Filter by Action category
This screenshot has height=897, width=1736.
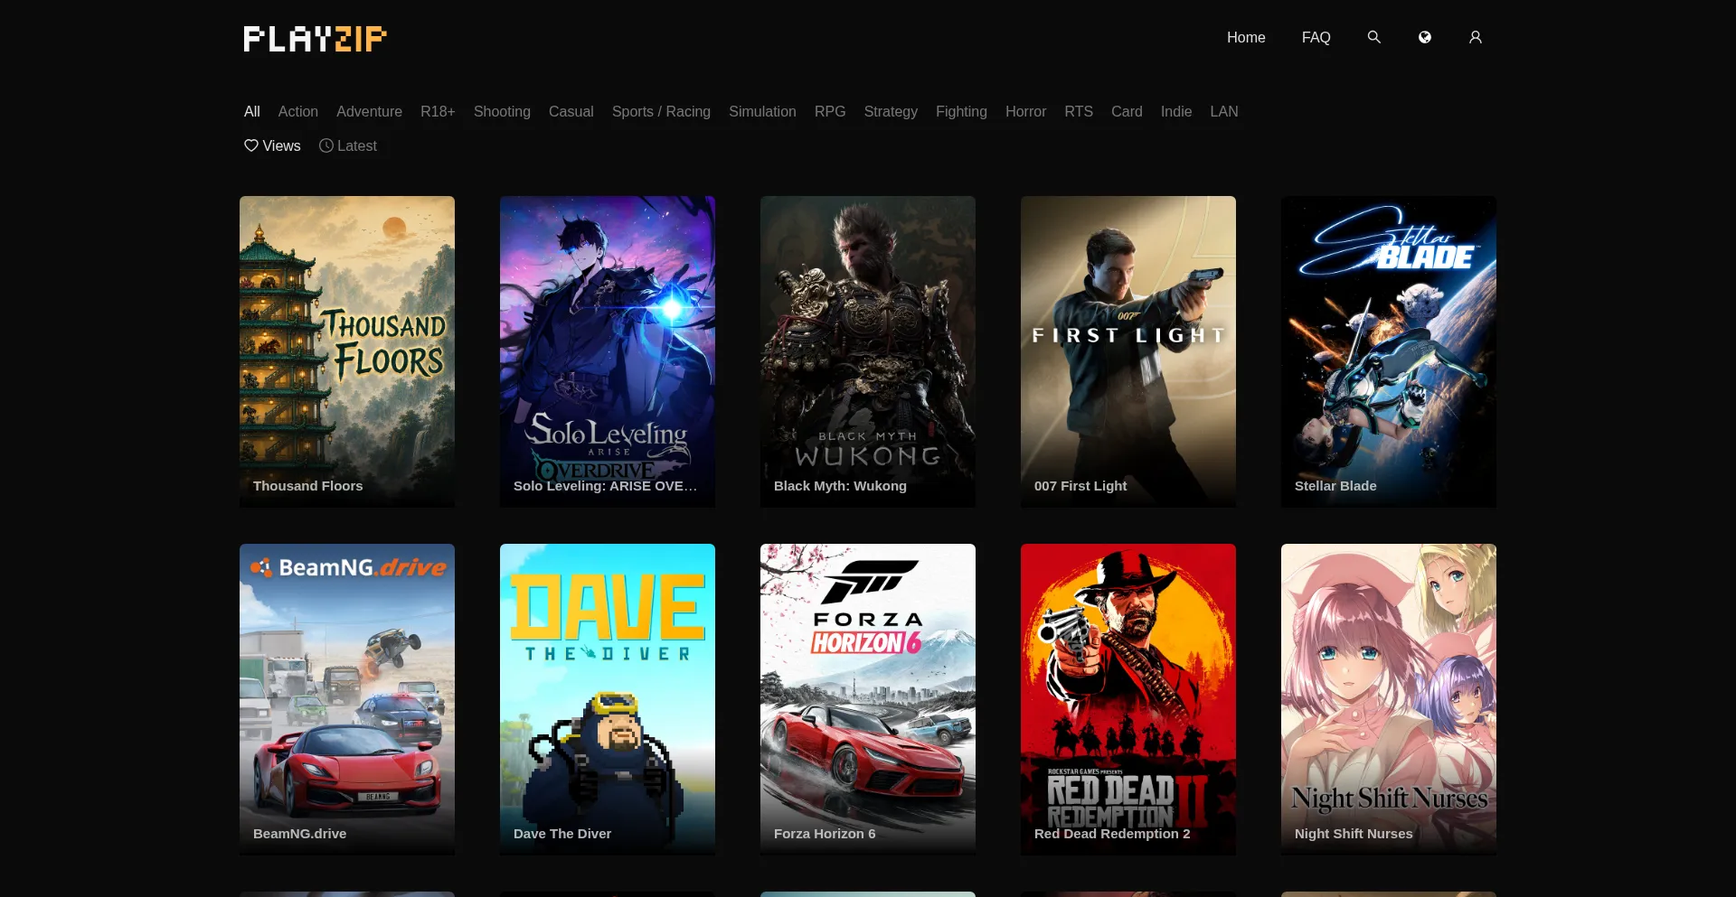pos(298,111)
